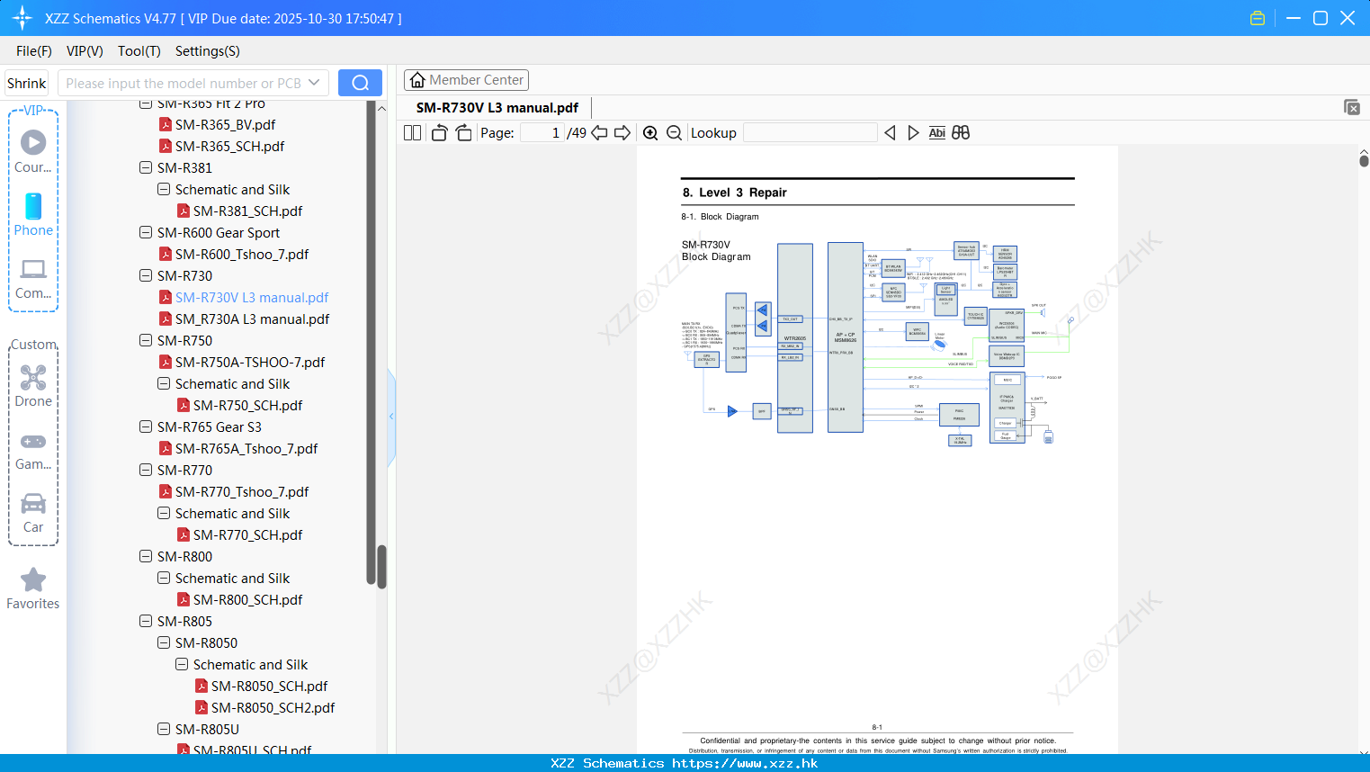
Task: Open SM-R770_Tshoo_7.pdf
Action: tap(241, 491)
